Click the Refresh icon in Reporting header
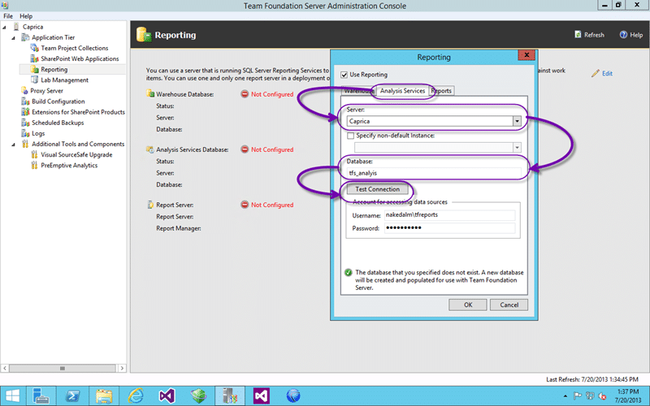650x406 pixels. (x=578, y=34)
